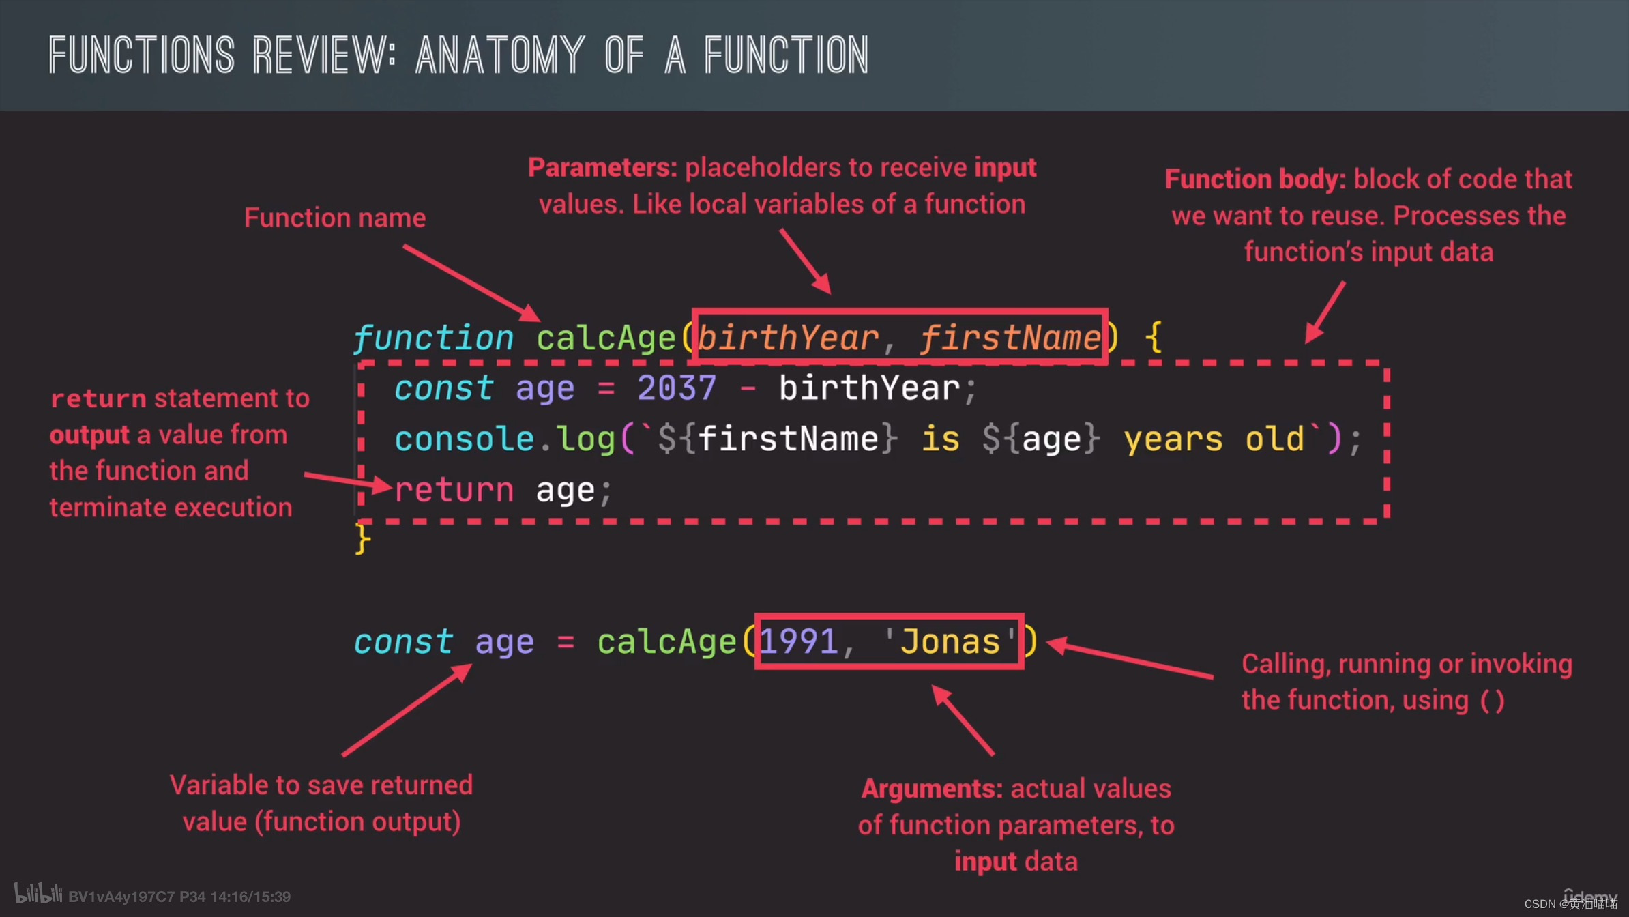Click 'calcAge' in the function declaration
1629x917 pixels.
tap(606, 338)
